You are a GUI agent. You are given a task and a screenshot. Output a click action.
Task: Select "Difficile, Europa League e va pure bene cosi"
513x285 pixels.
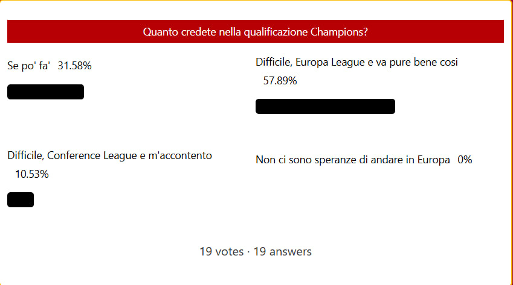tap(357, 62)
